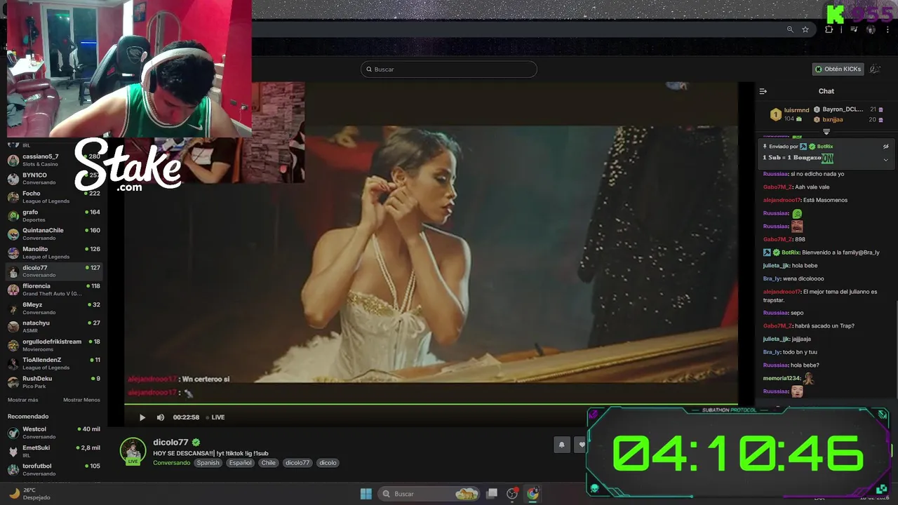Open natachyu ASMR channel
The height and width of the screenshot is (505, 898).
point(54,326)
